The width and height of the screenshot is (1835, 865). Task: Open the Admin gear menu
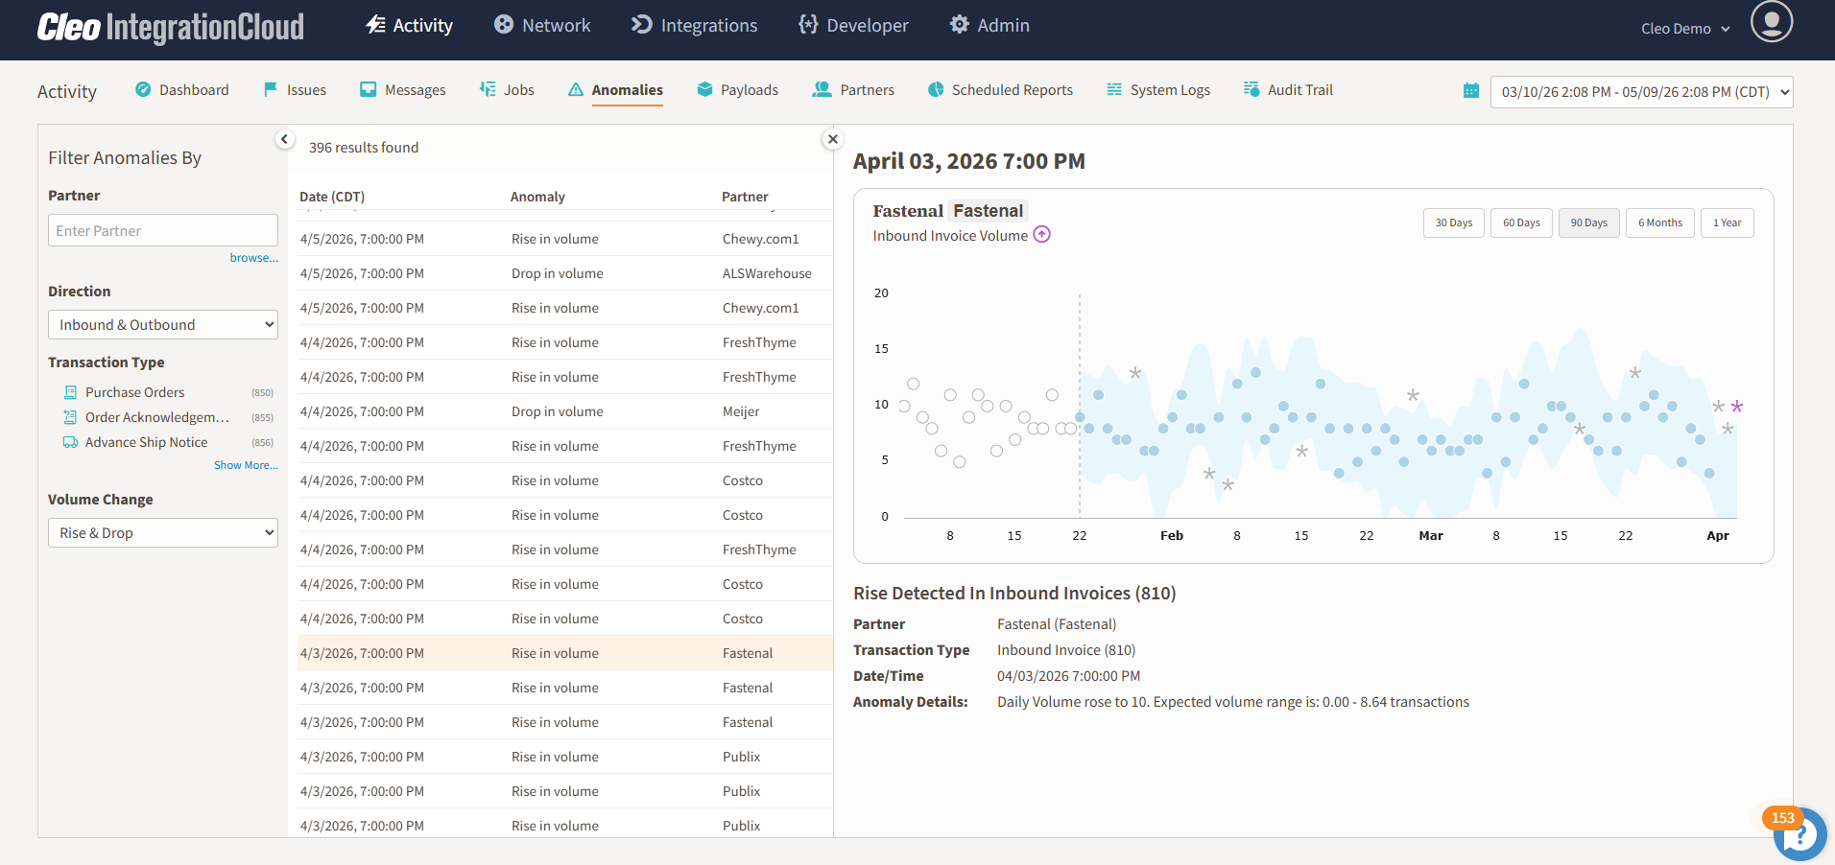[x=989, y=26]
